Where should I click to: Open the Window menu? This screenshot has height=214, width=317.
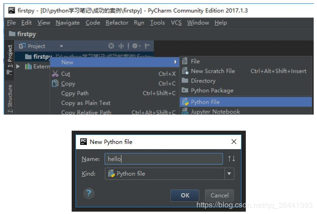[x=198, y=23]
